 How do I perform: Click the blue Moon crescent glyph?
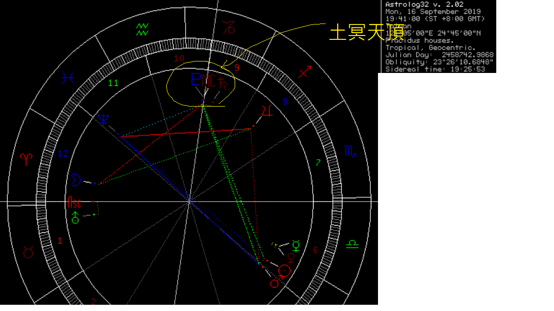coord(76,180)
